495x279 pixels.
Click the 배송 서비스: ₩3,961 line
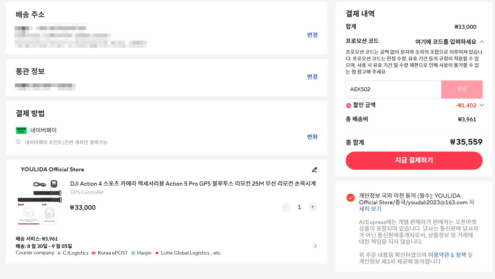(37, 239)
